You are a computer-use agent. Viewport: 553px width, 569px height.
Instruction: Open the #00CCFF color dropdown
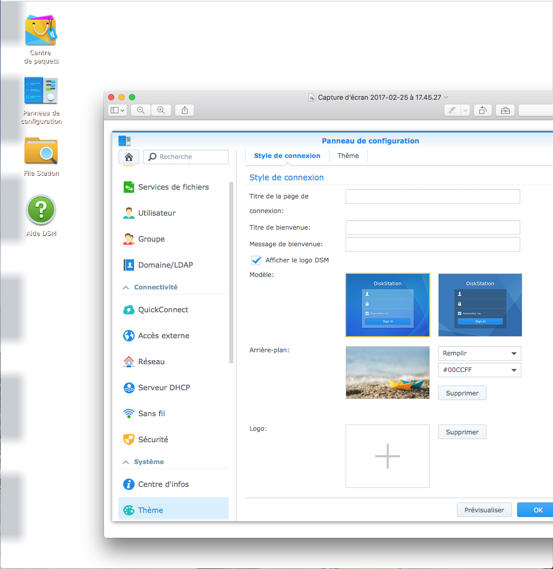480,370
